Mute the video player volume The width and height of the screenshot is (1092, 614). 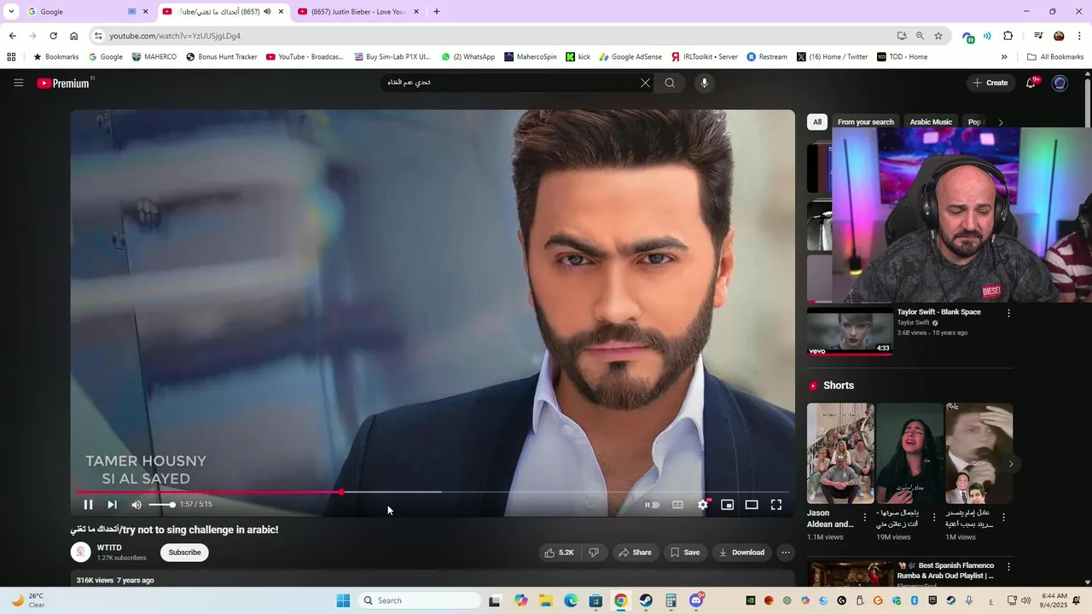point(136,505)
